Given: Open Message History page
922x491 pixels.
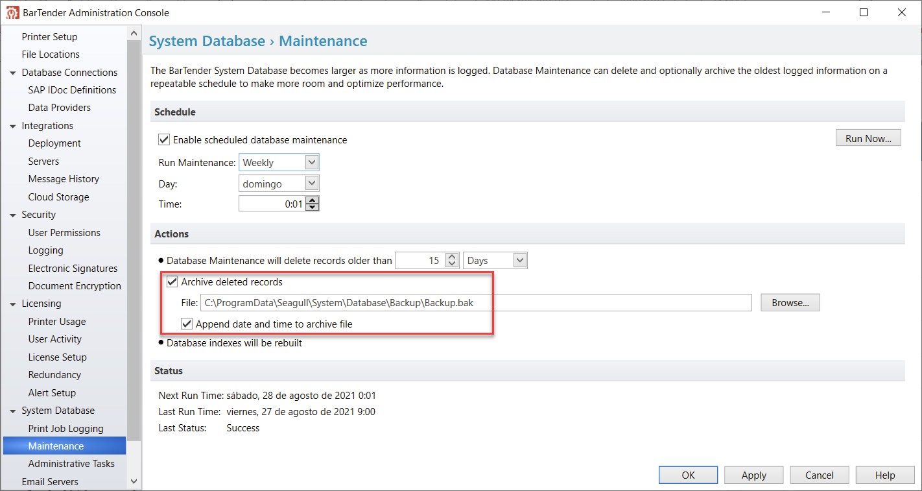Looking at the screenshot, I should [x=64, y=179].
